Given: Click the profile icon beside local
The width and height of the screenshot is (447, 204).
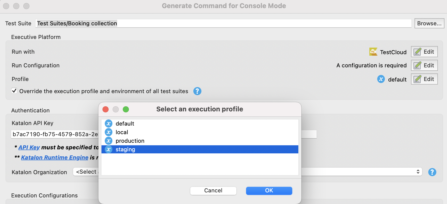Looking at the screenshot, I should [x=108, y=132].
